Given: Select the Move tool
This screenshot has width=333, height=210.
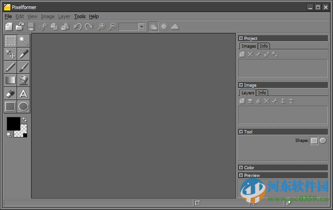Looking at the screenshot, I should tap(10, 54).
